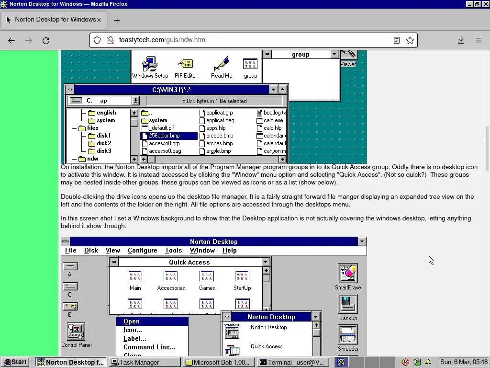The height and width of the screenshot is (368, 490).
Task: Click the PIF Editor icon
Action: (x=186, y=64)
